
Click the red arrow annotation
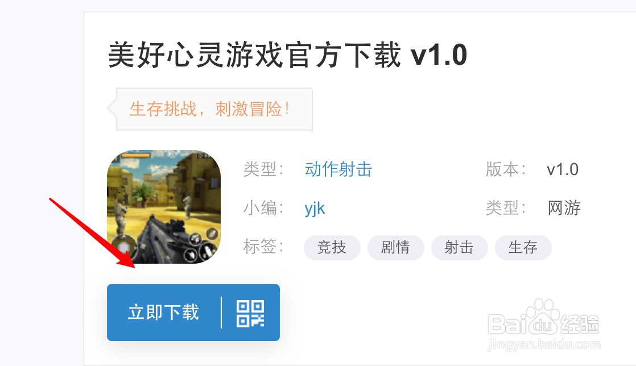pos(92,233)
